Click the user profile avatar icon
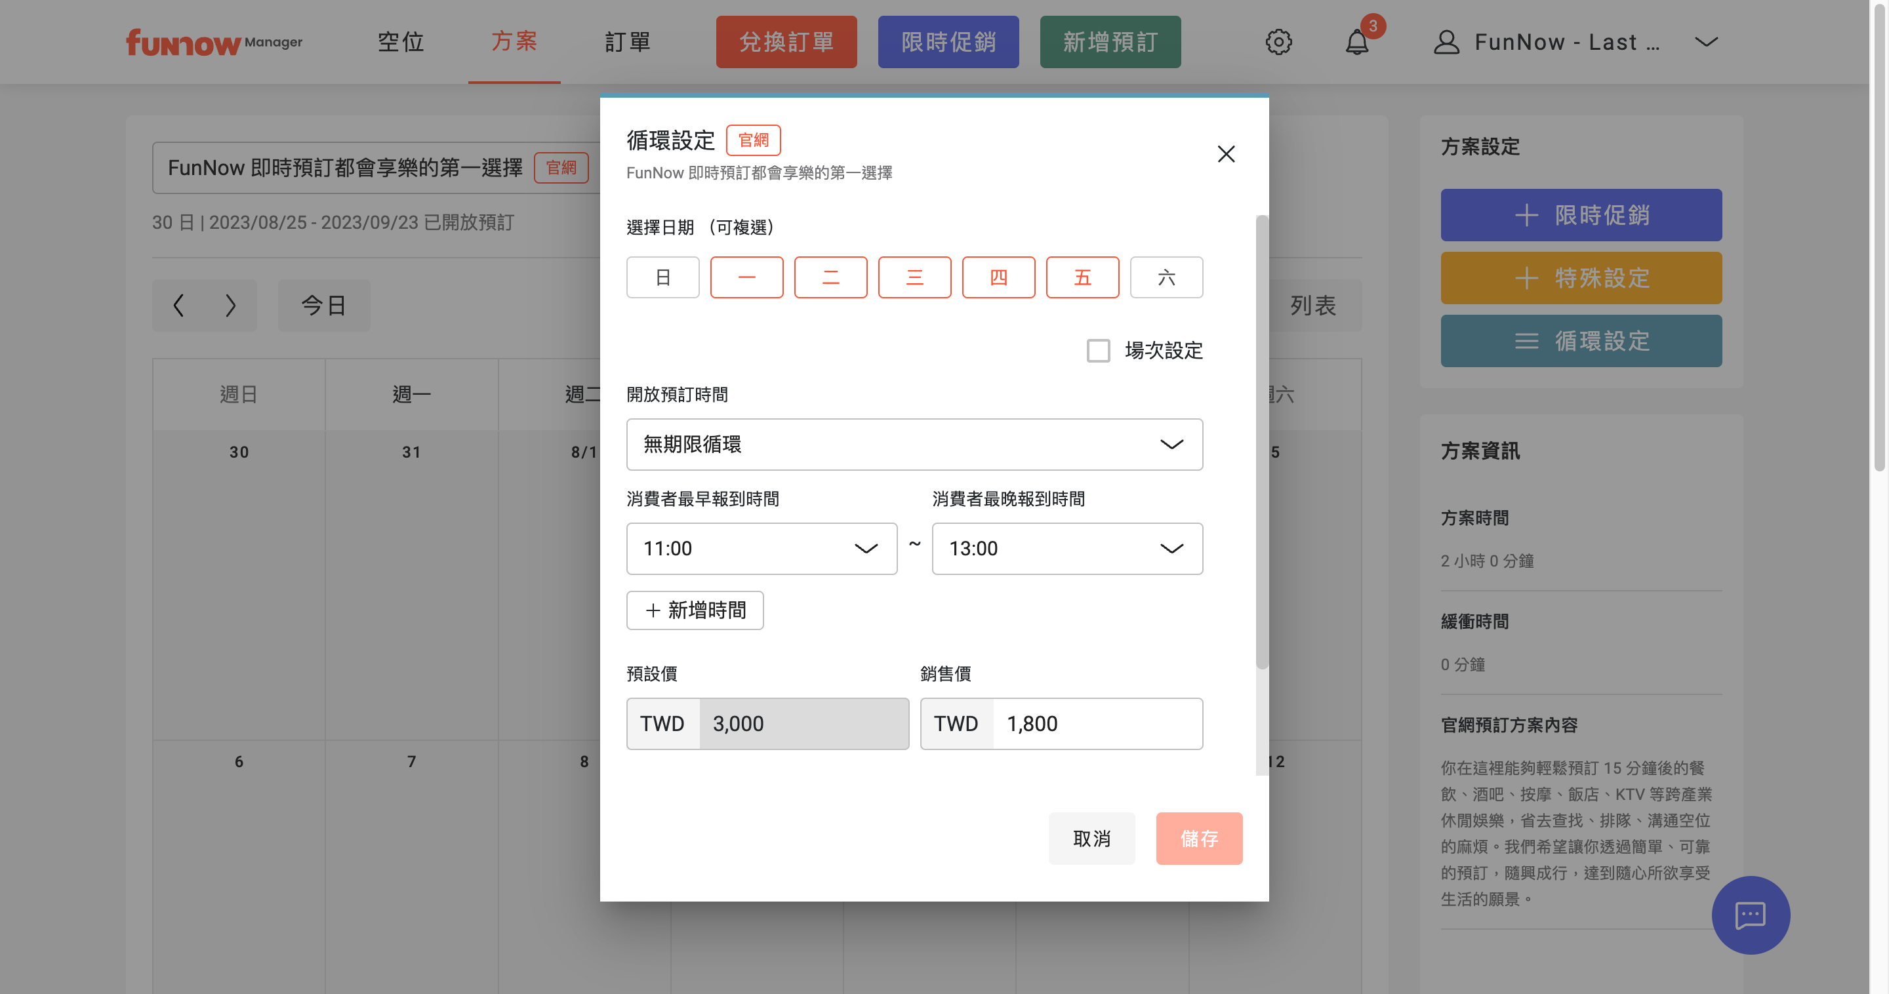 pos(1446,42)
